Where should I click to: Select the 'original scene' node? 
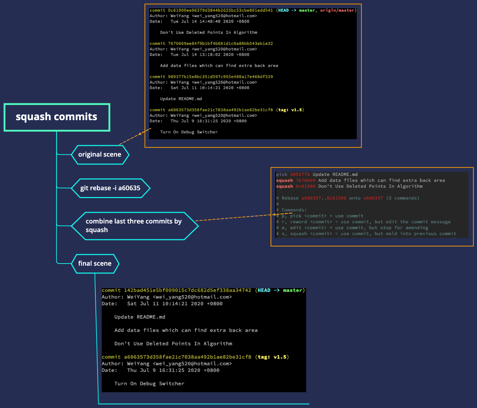100,154
